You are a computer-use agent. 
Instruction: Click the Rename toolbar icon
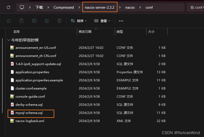34,21
